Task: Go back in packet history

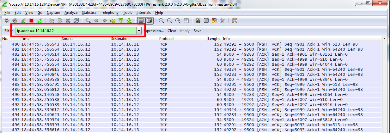Action: point(96,21)
